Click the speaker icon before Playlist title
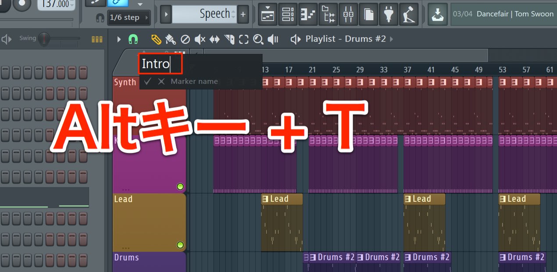 tap(296, 39)
